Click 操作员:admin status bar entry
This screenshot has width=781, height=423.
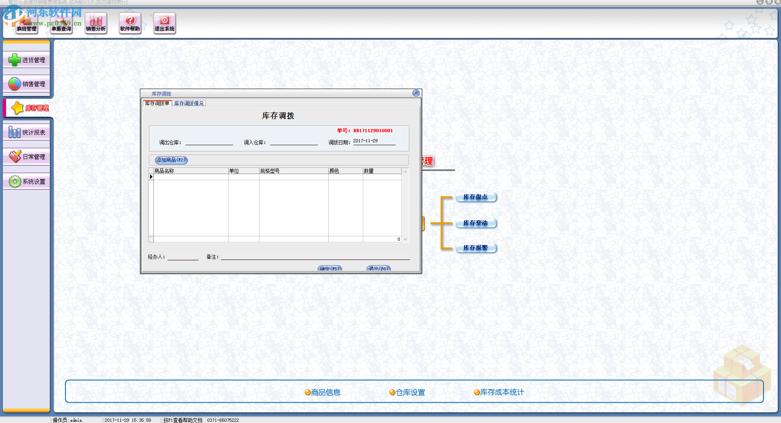pyautogui.click(x=68, y=420)
